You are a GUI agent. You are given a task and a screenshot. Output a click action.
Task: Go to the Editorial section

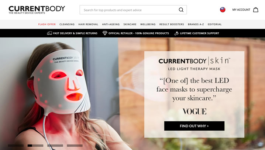(x=214, y=24)
